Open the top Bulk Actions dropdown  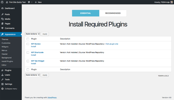(x=33, y=34)
